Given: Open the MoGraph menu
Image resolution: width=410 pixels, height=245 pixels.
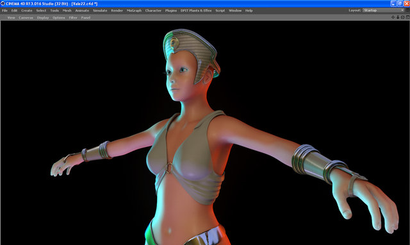Looking at the screenshot, I should point(134,10).
